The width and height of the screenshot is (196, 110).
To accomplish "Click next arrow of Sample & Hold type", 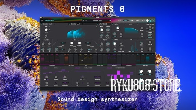I will [93, 68].
